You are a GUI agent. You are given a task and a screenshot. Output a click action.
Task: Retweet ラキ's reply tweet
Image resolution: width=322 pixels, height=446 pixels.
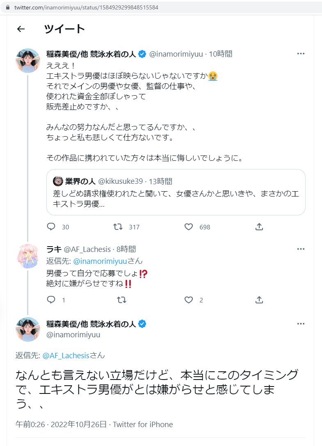[121, 300]
